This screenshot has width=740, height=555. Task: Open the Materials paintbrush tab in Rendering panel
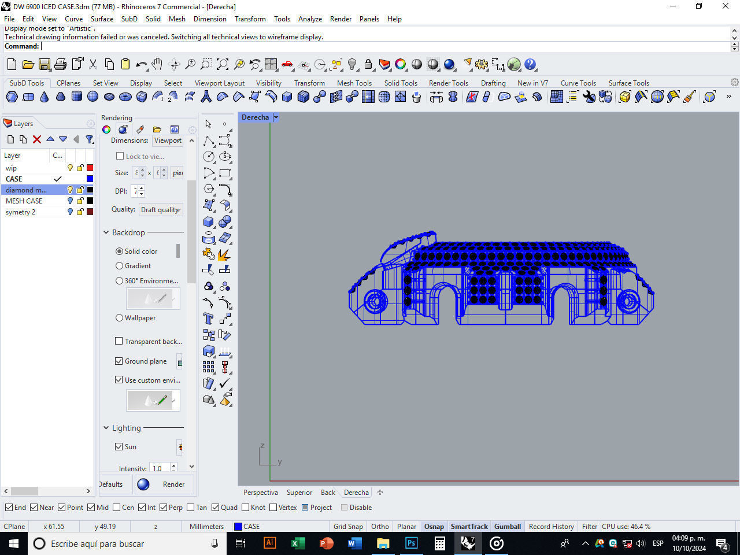pos(140,129)
